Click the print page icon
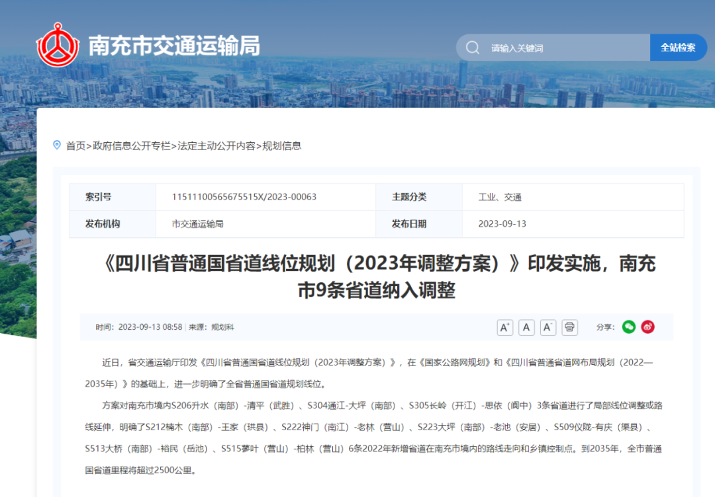 pyautogui.click(x=569, y=327)
